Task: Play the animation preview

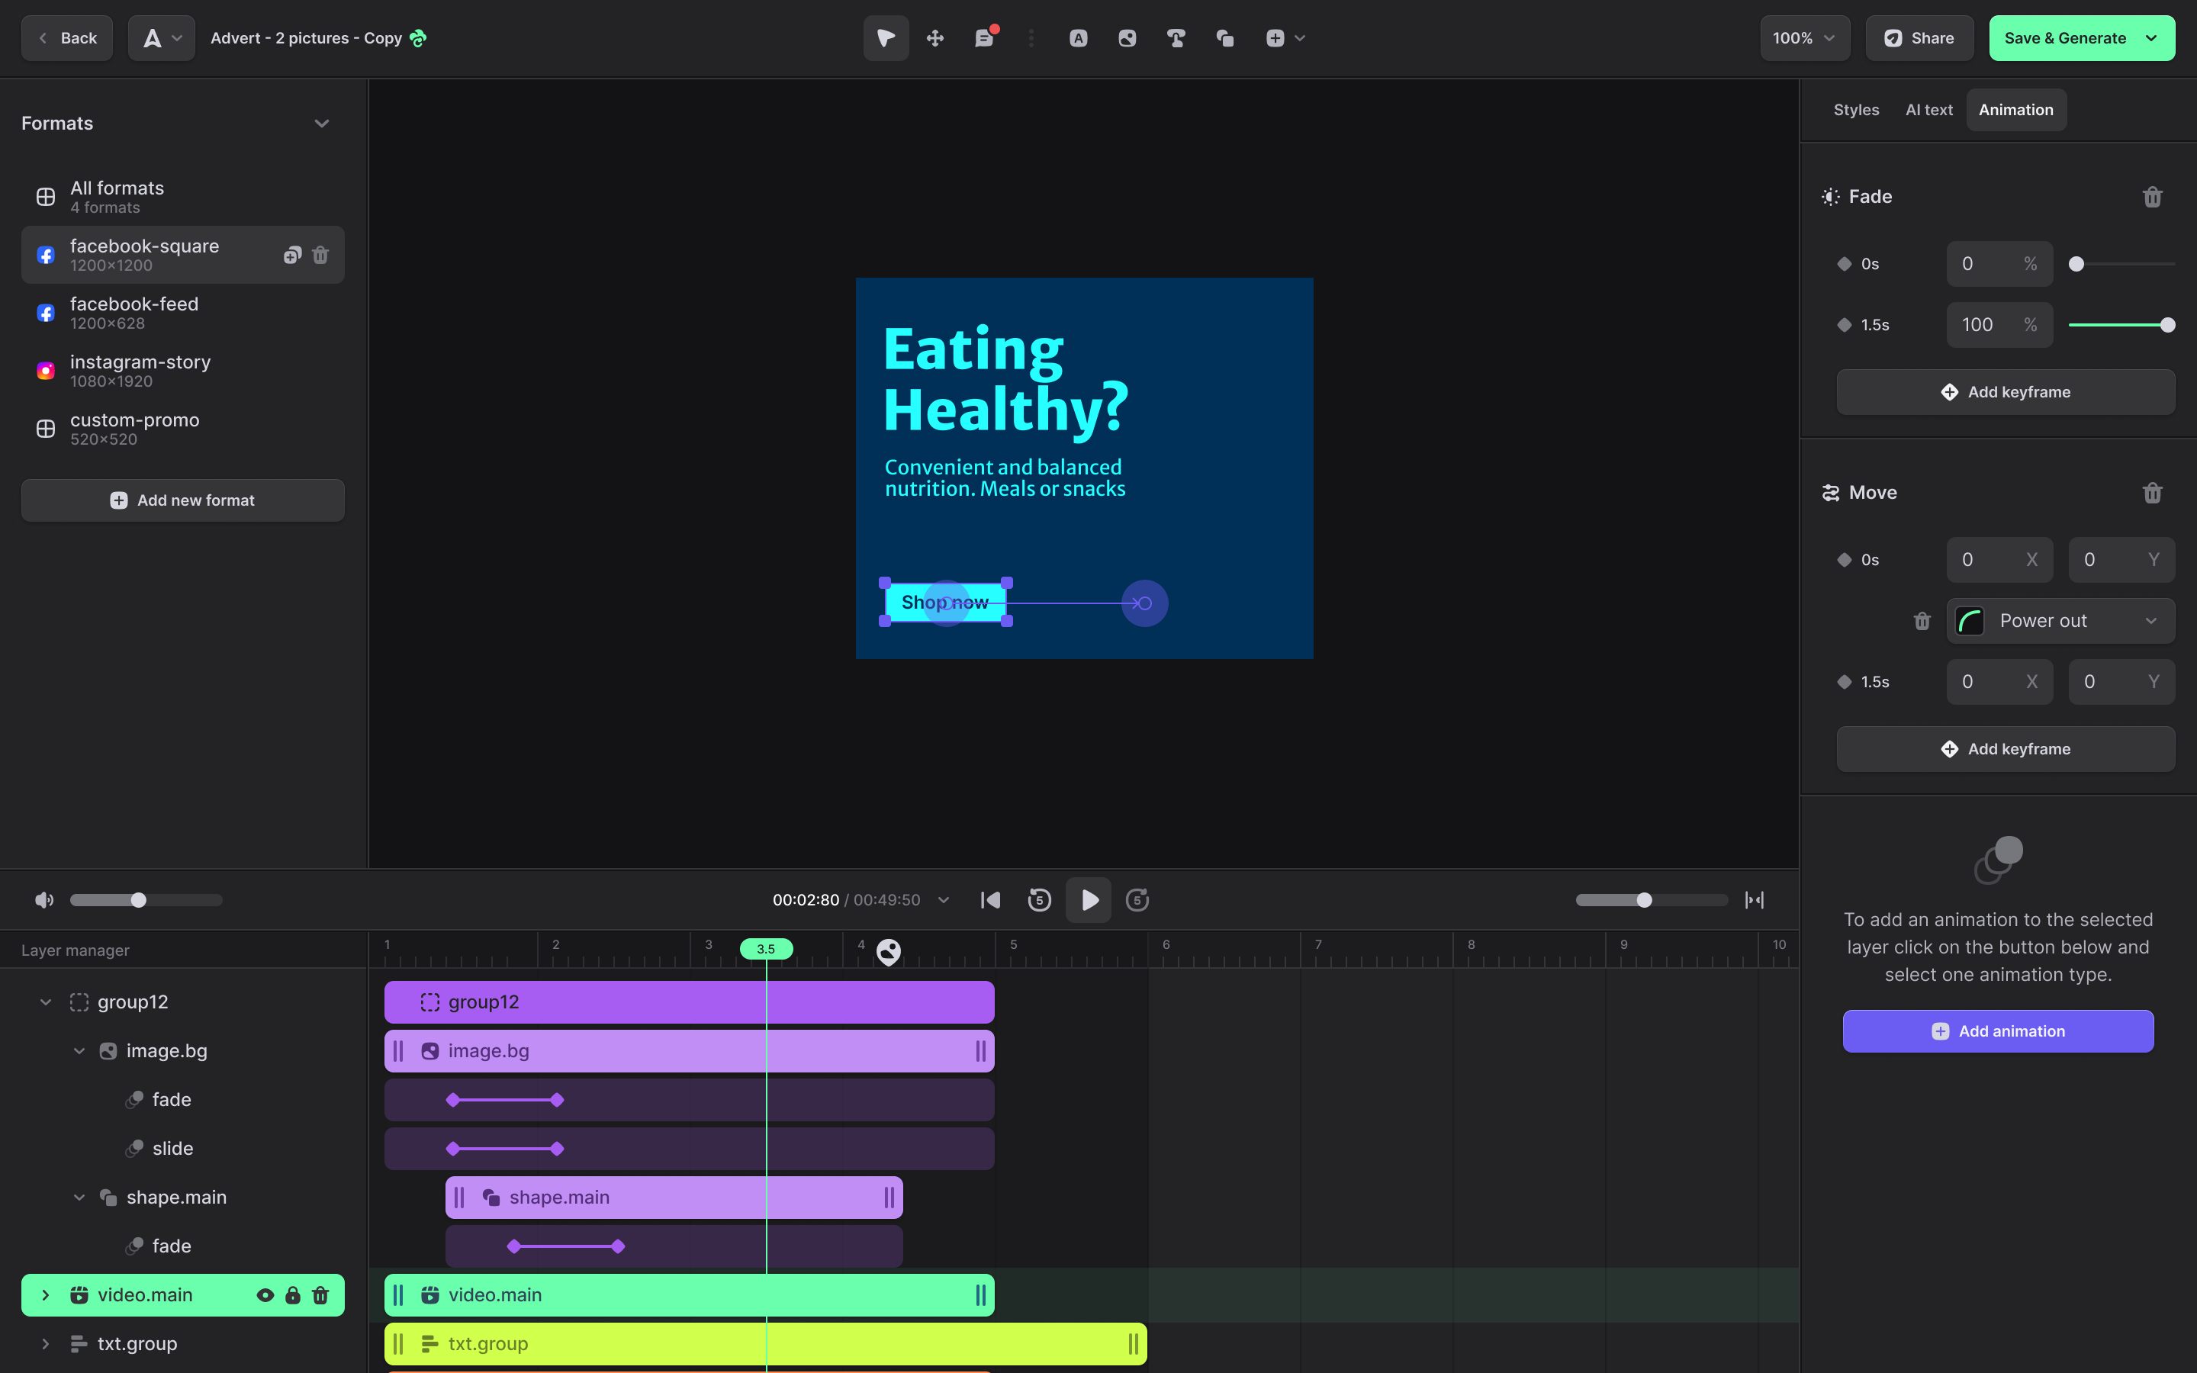Action: (1089, 900)
